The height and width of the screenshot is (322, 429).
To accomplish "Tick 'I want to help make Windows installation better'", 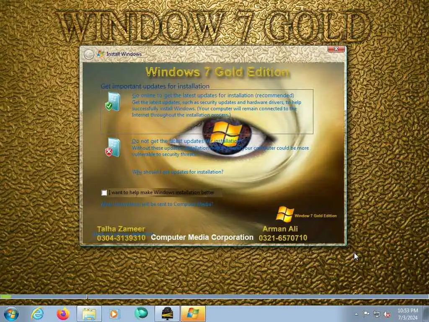I will 104,192.
